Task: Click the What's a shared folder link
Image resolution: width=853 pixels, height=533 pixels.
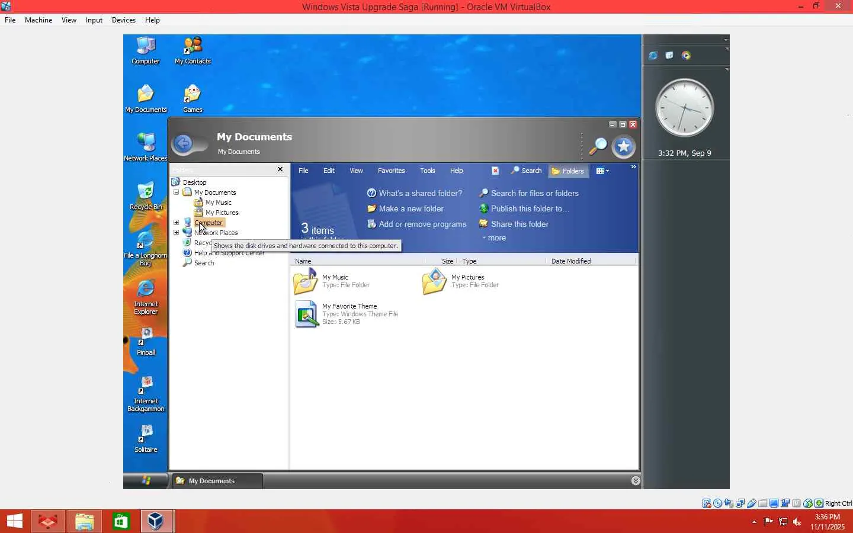Action: (x=415, y=193)
